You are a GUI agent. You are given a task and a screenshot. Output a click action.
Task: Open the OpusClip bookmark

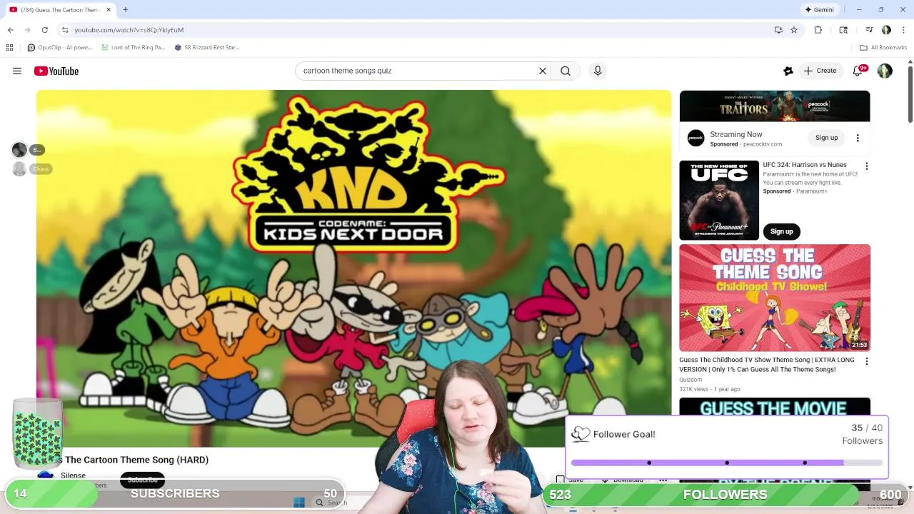coord(60,47)
